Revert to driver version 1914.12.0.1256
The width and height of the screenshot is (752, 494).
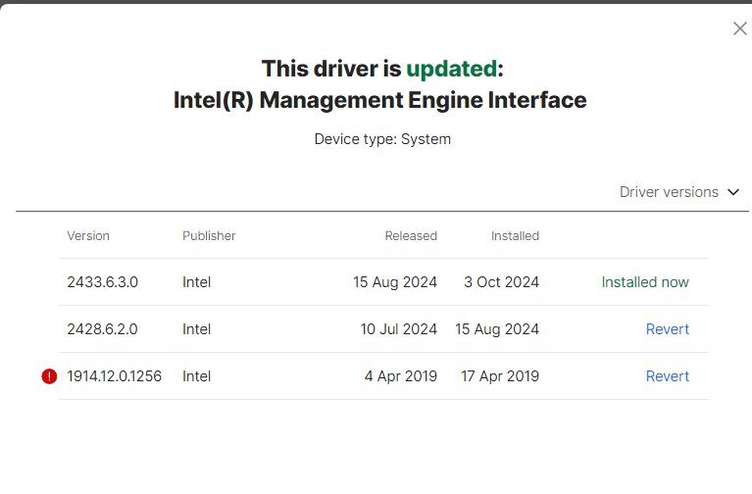pos(667,376)
